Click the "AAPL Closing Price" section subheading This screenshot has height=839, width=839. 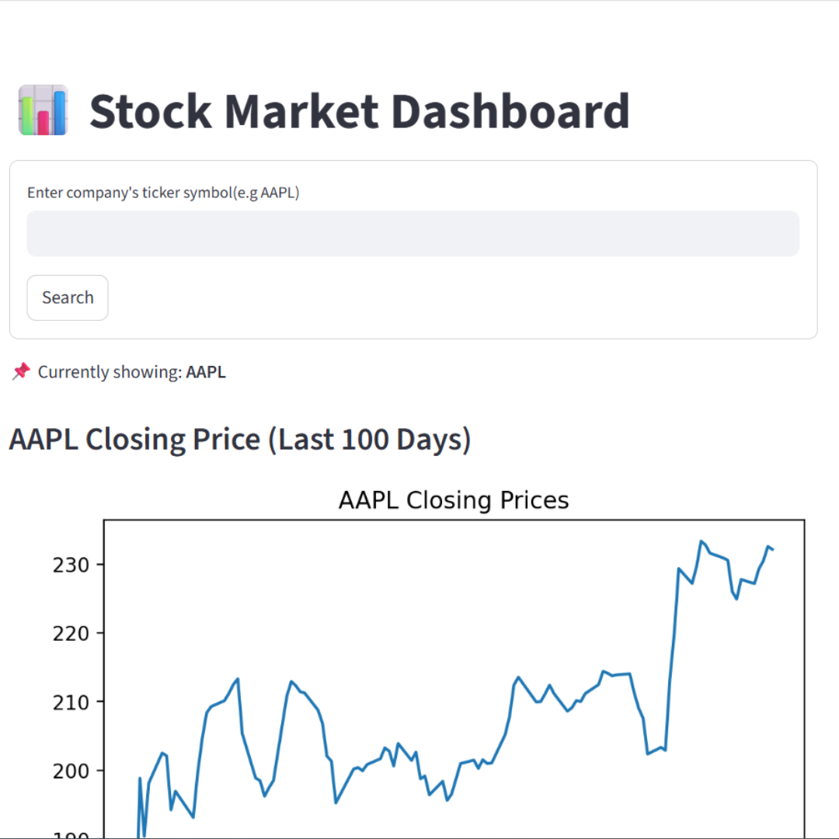pyautogui.click(x=134, y=440)
